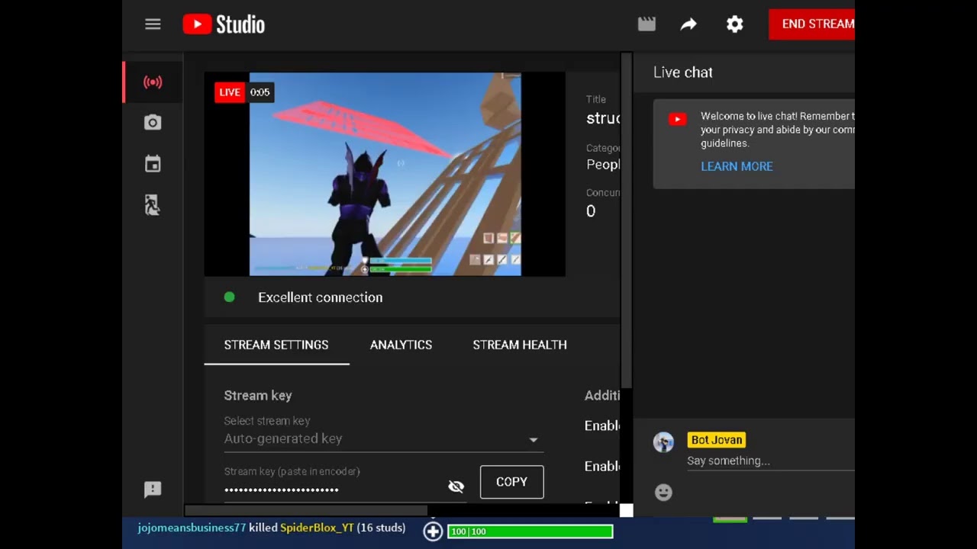The width and height of the screenshot is (977, 549).
Task: Click the Bot Jovan avatar in chat
Action: (663, 442)
